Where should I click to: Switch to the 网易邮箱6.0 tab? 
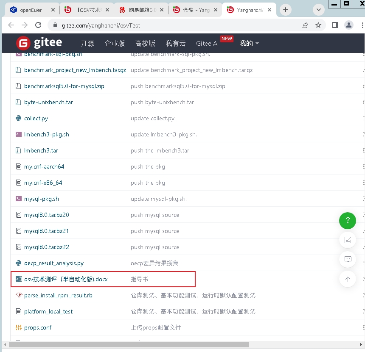pos(140,10)
